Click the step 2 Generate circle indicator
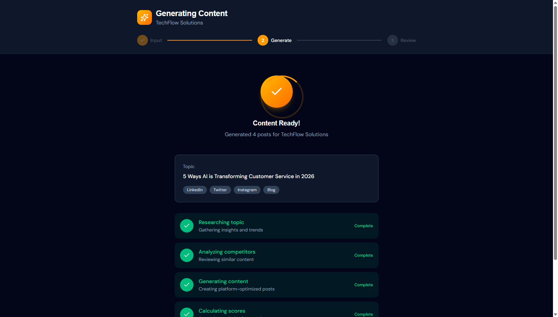This screenshot has width=558, height=317. point(263,40)
